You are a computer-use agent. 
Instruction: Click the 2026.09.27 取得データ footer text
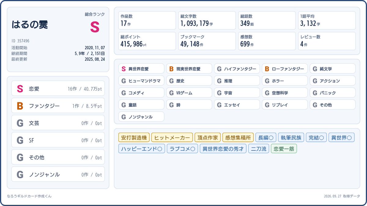[x=342, y=196]
